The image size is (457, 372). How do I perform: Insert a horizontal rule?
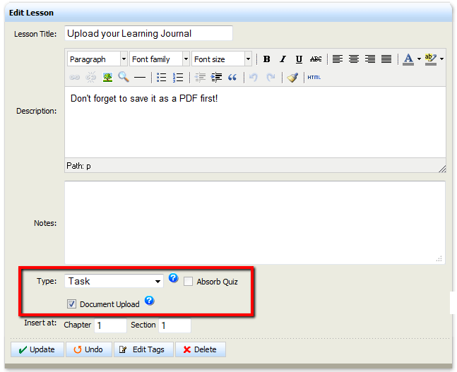[x=140, y=78]
